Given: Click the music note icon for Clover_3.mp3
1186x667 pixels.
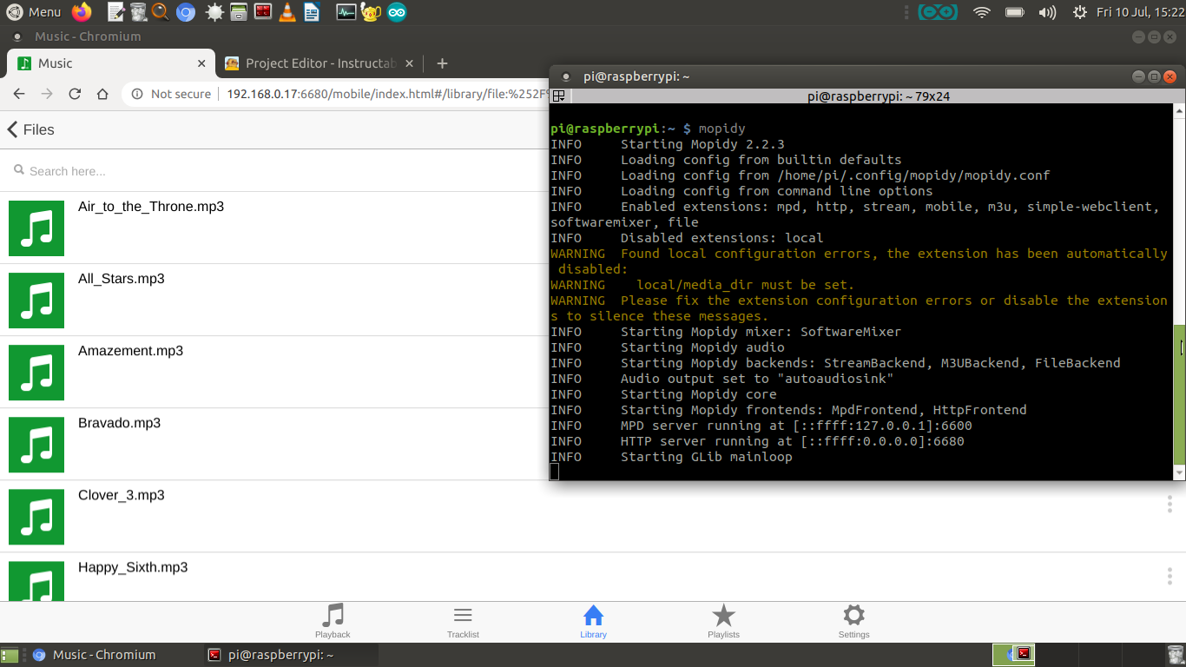Looking at the screenshot, I should point(36,517).
